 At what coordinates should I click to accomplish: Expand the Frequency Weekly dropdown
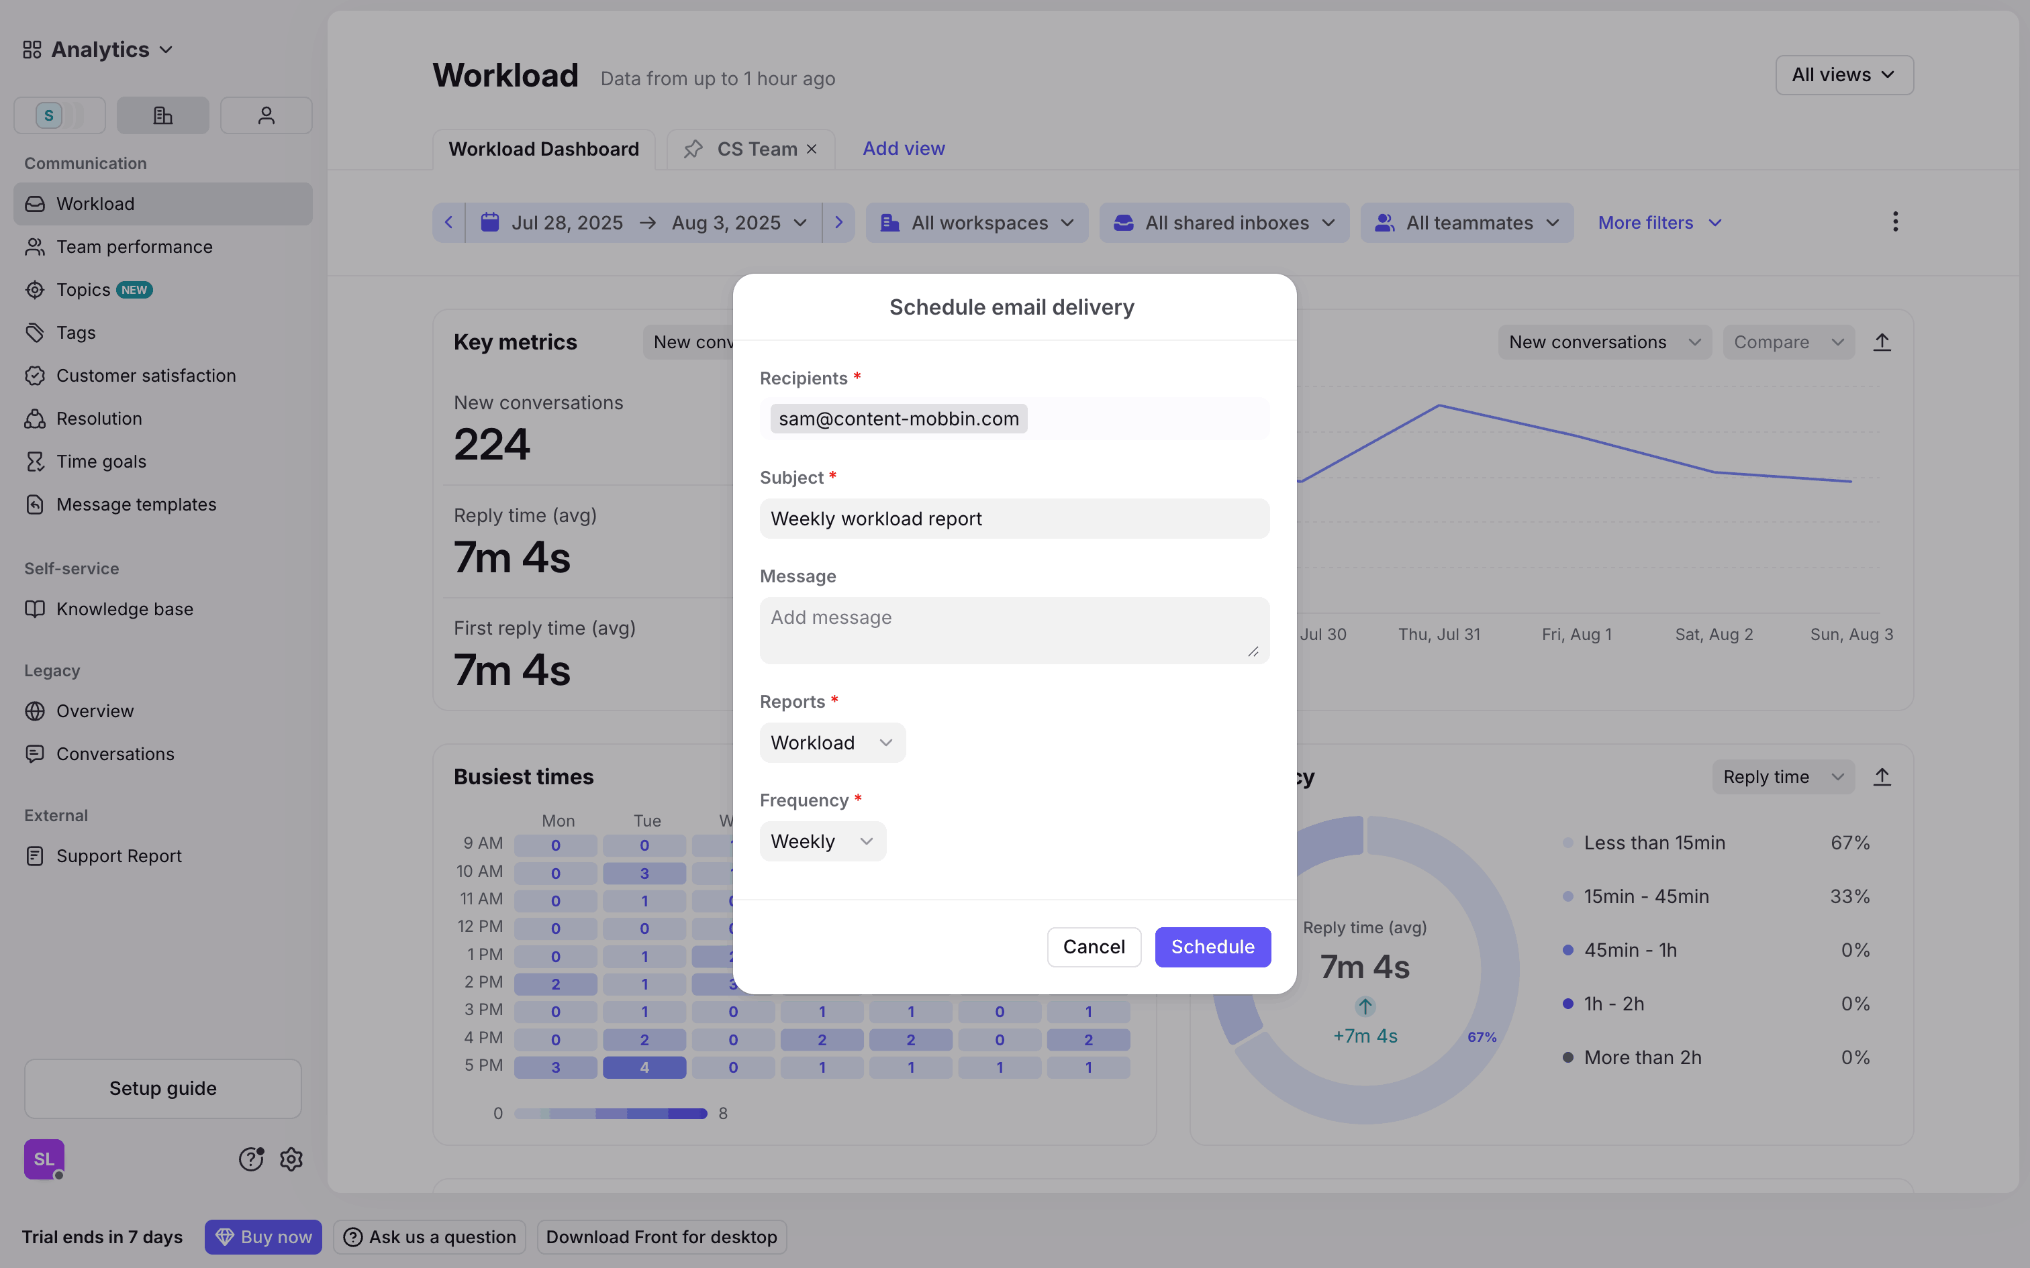point(822,841)
